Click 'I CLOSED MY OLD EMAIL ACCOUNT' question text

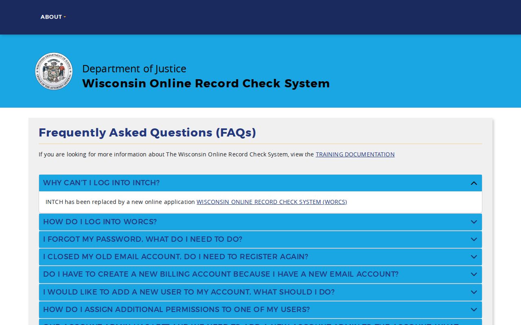pos(175,257)
